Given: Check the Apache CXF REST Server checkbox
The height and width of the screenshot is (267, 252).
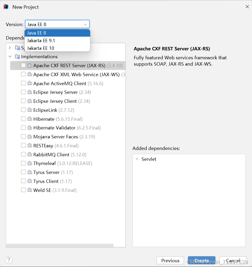Looking at the screenshot, I should click(23, 65).
